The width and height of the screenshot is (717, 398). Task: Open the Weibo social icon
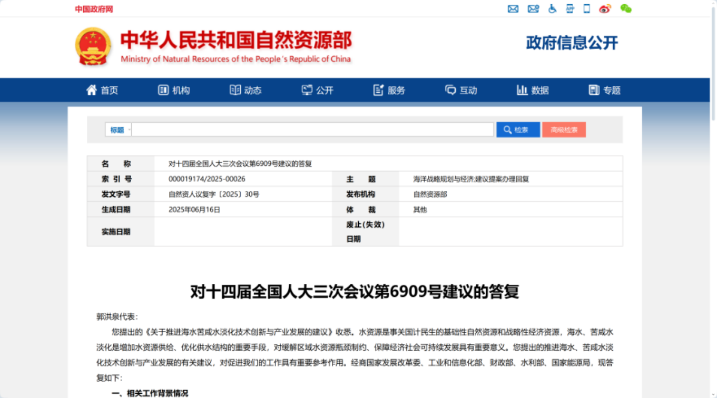(x=605, y=9)
